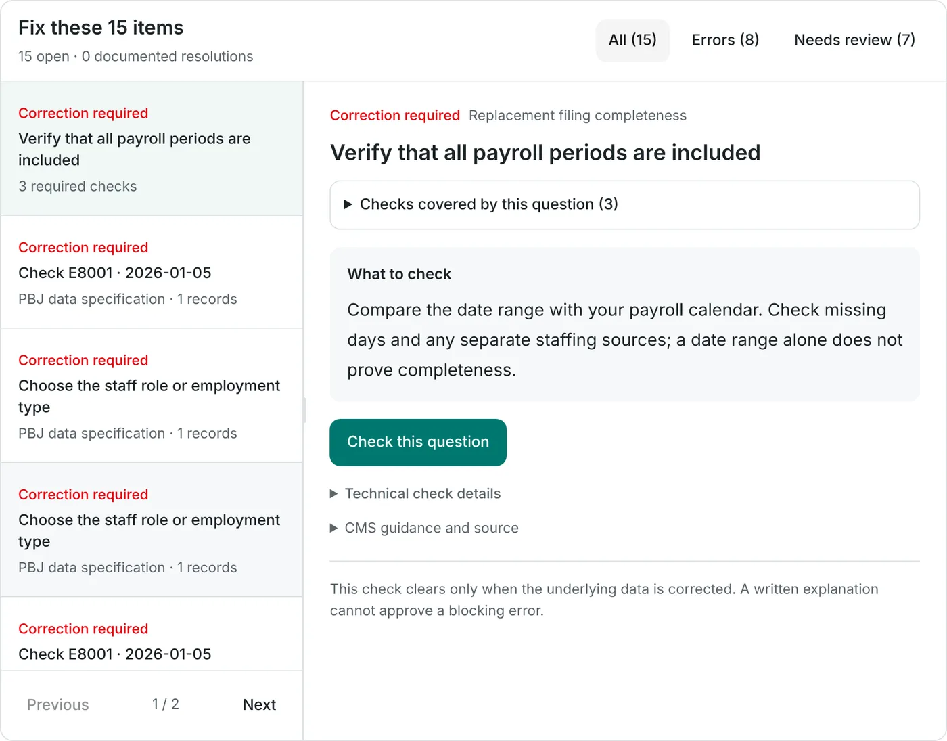Image resolution: width=947 pixels, height=741 pixels.
Task: Click the Previous page button
Action: (58, 704)
